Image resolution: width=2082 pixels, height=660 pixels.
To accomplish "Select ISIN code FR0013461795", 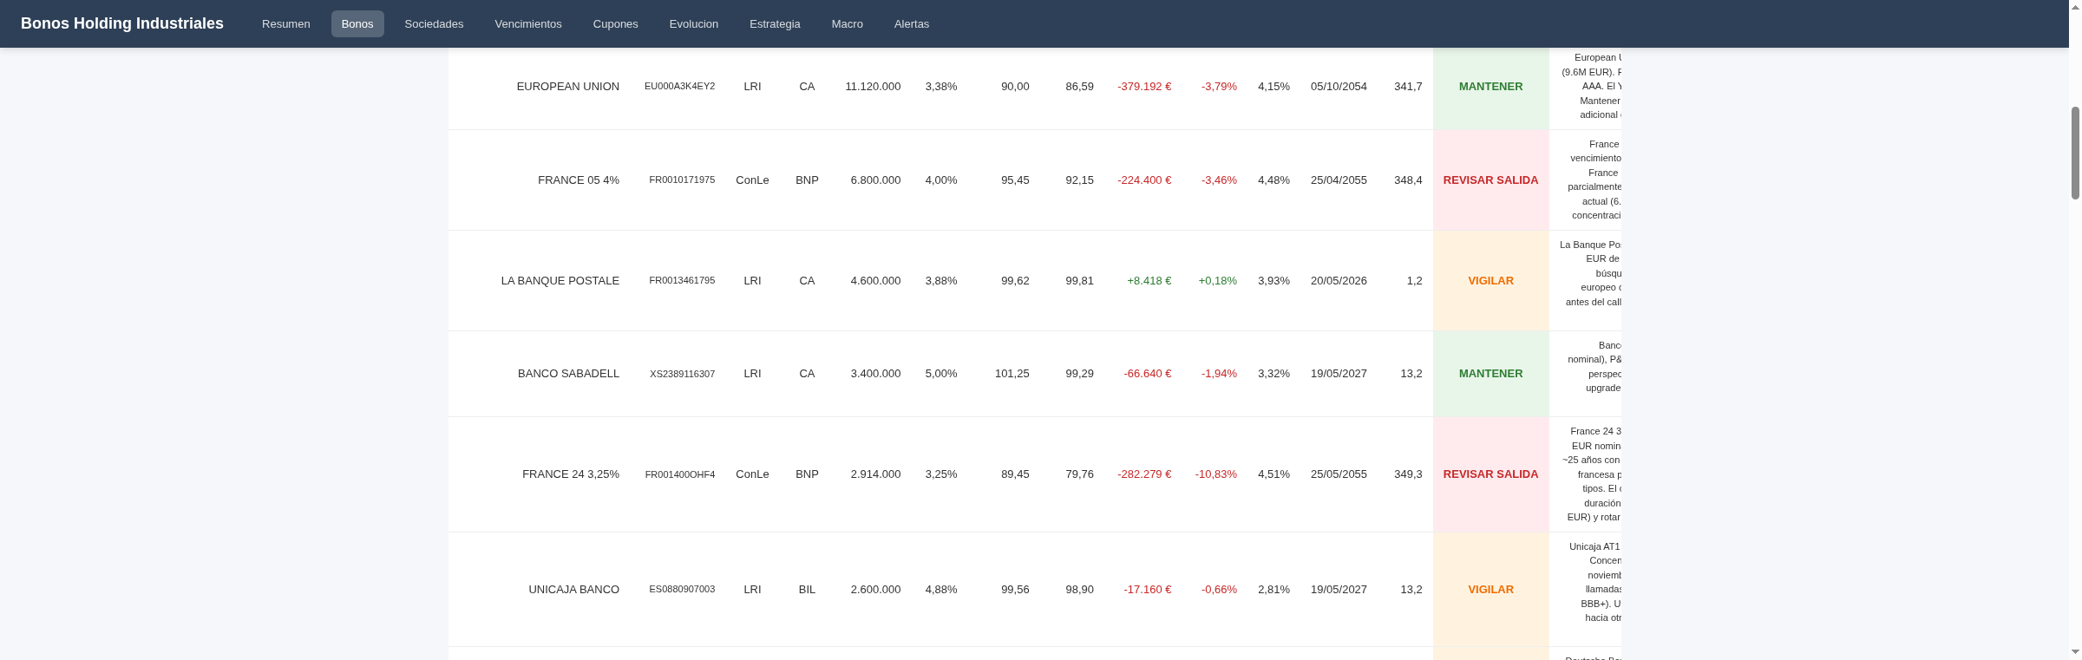I will click(682, 281).
